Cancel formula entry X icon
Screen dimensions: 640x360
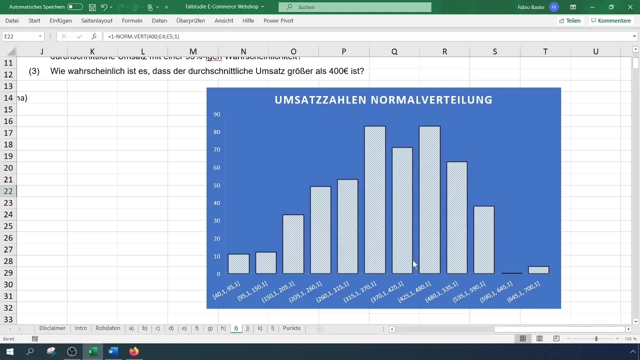point(64,36)
